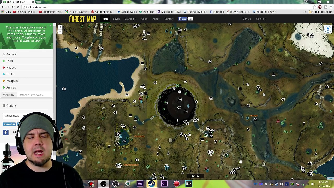Expand the Sign in dropdown
The width and height of the screenshot is (334, 188).
(261, 19)
